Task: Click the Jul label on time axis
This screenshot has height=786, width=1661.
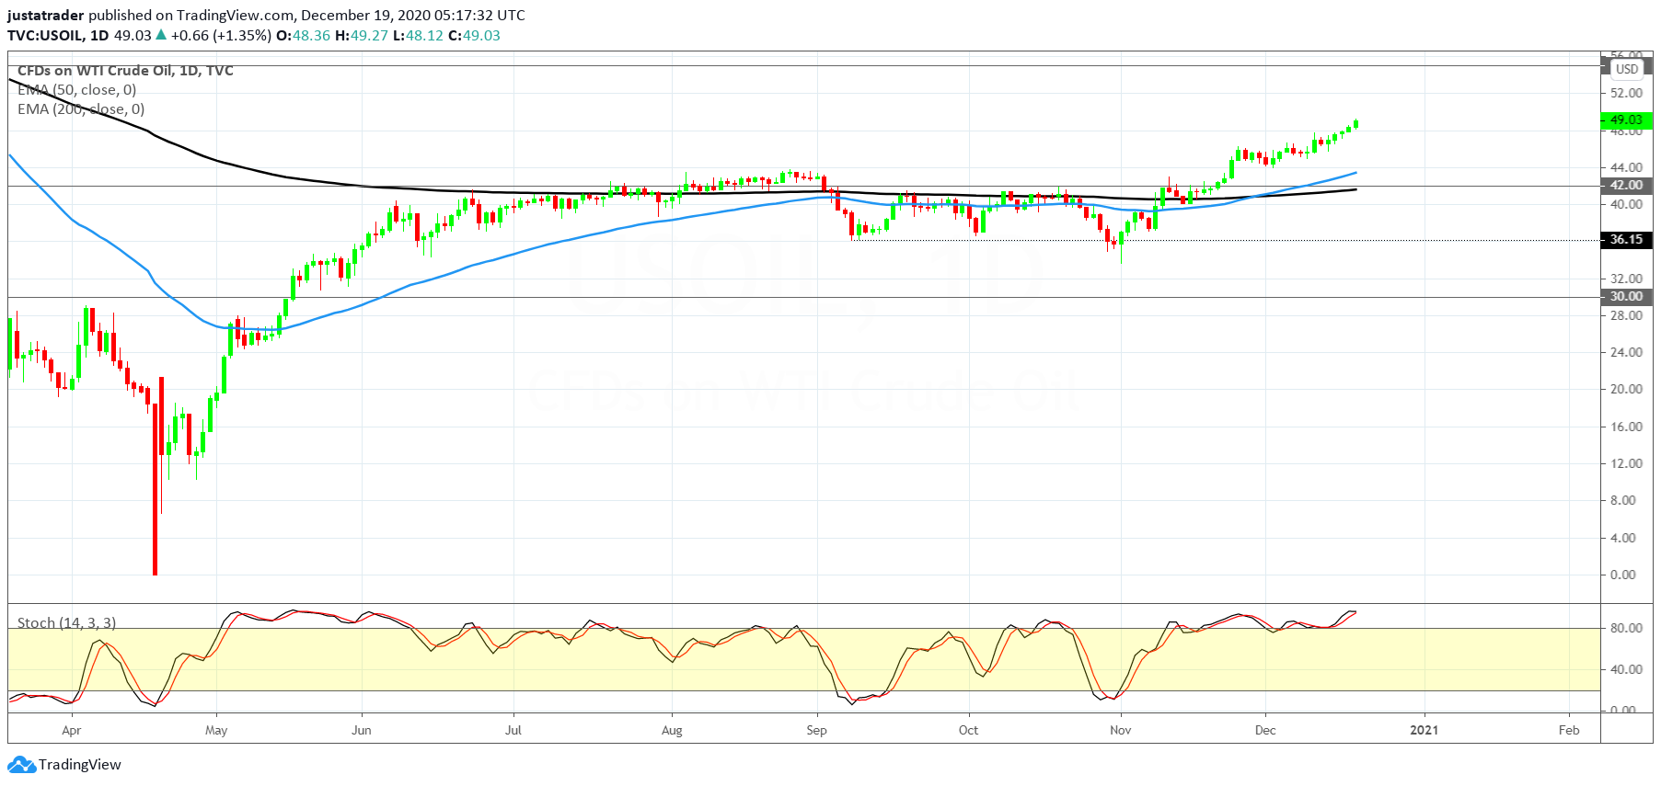Action: (513, 731)
